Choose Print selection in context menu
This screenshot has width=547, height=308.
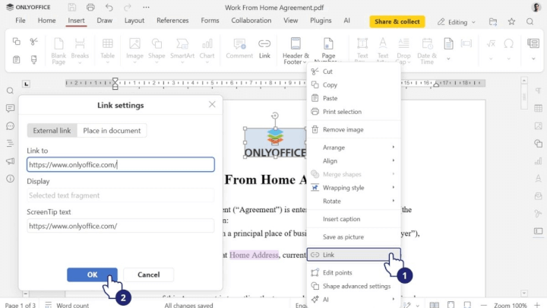pyautogui.click(x=354, y=112)
